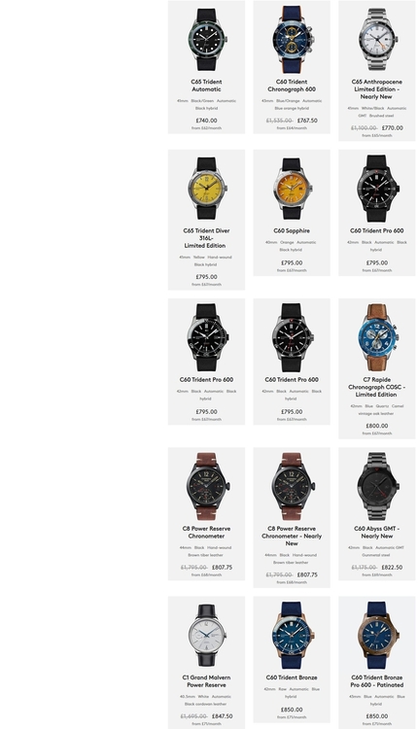Viewport: 418px width, 729px height.
Task: Select the £847.50 price for C1 Grand Malvern
Action: click(x=223, y=716)
